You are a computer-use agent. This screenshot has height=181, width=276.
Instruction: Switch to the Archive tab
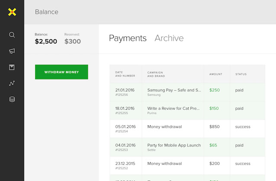click(x=169, y=38)
